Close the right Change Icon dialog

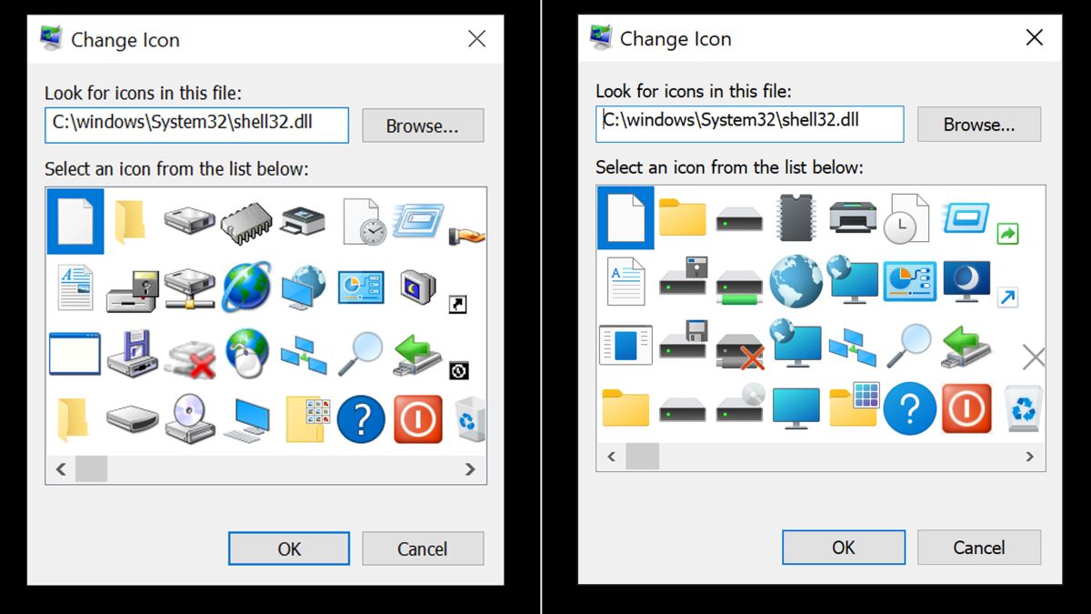pos(1035,37)
